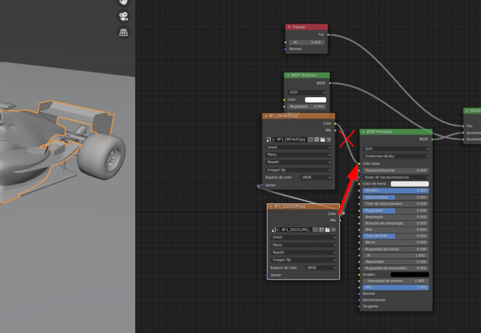Open GGX distribution dropdown in BSDF Reflectivo
481x333 pixels.
click(x=307, y=92)
